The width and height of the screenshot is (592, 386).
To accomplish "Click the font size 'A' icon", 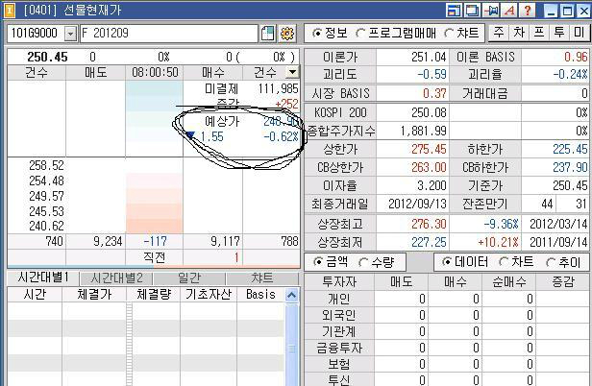I will point(509,10).
